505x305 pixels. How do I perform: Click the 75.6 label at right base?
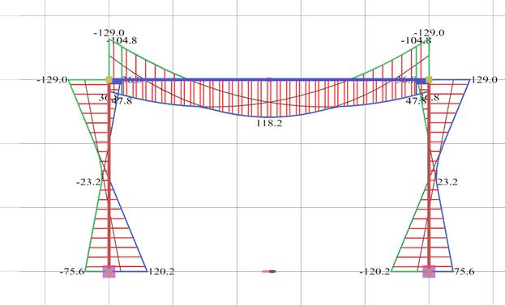pos(464,272)
